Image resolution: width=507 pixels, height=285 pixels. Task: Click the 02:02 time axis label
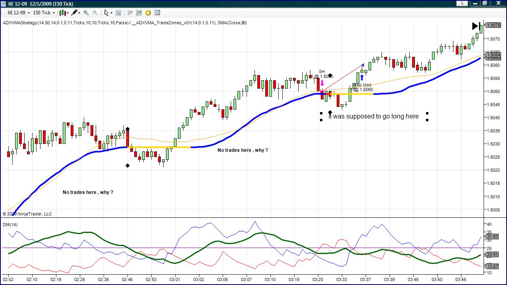pos(8,279)
